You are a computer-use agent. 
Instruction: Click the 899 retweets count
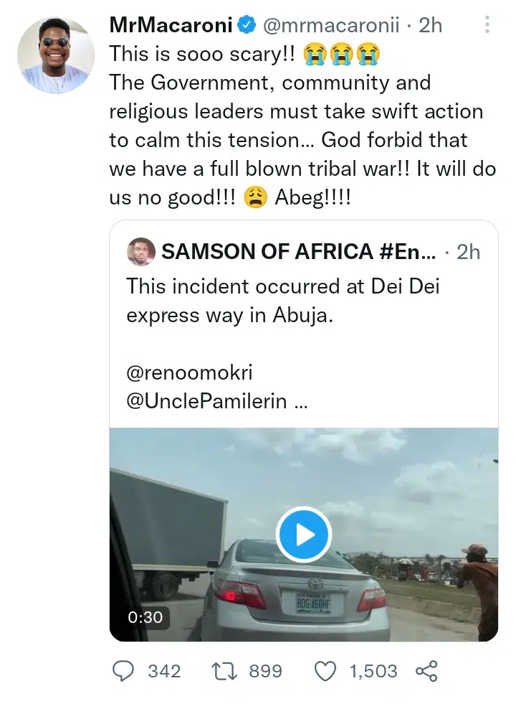265,671
